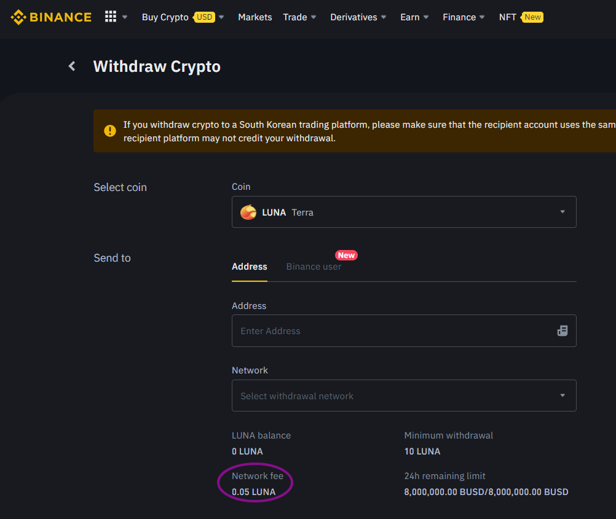Open the Finance menu
The image size is (616, 519).
pos(459,17)
